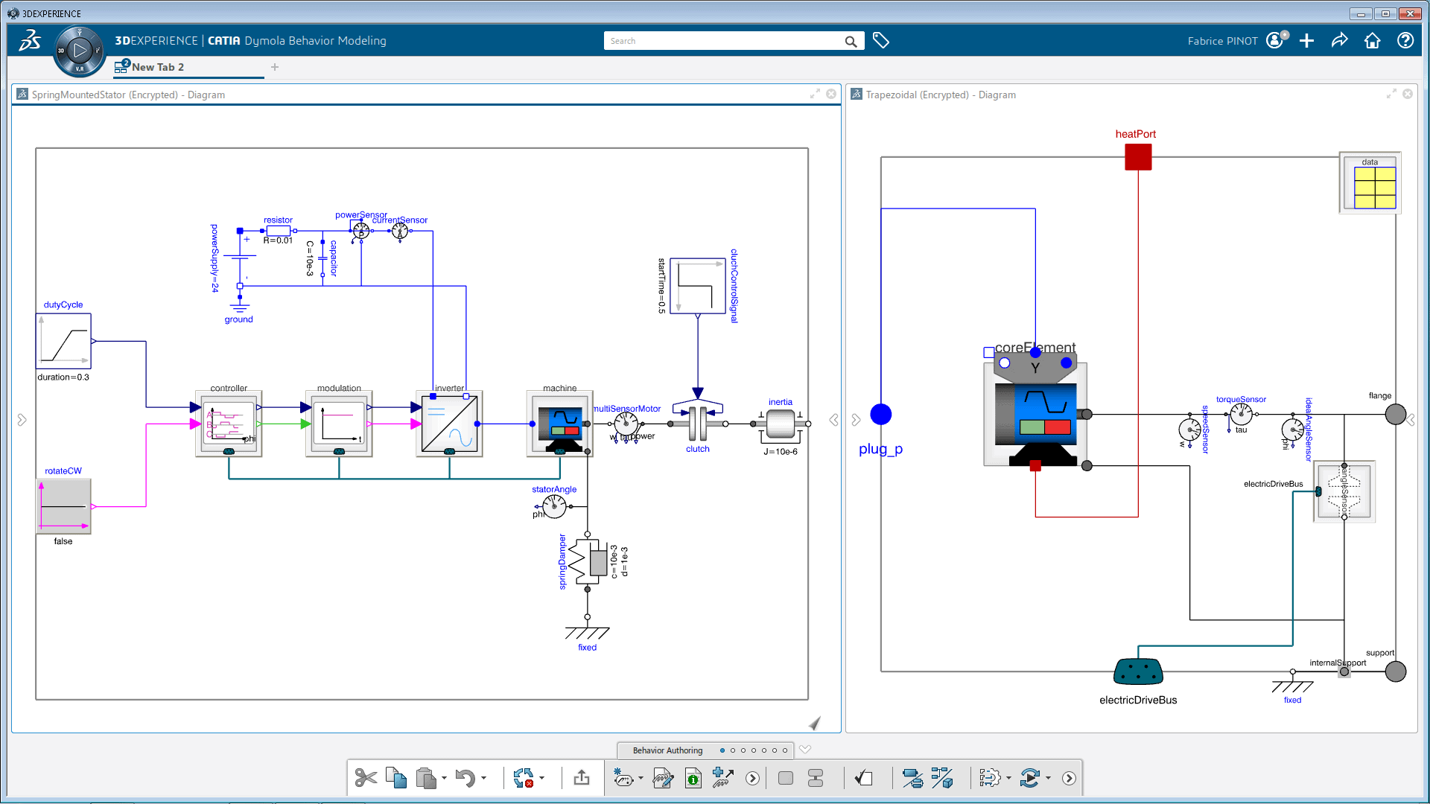Click the gray rounded square block icon
Image resolution: width=1430 pixels, height=804 pixels.
coord(785,778)
